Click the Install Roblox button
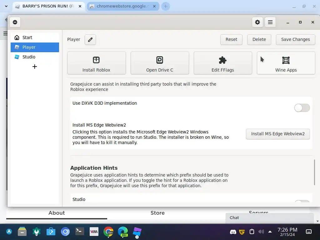The width and height of the screenshot is (320, 240). (96, 63)
